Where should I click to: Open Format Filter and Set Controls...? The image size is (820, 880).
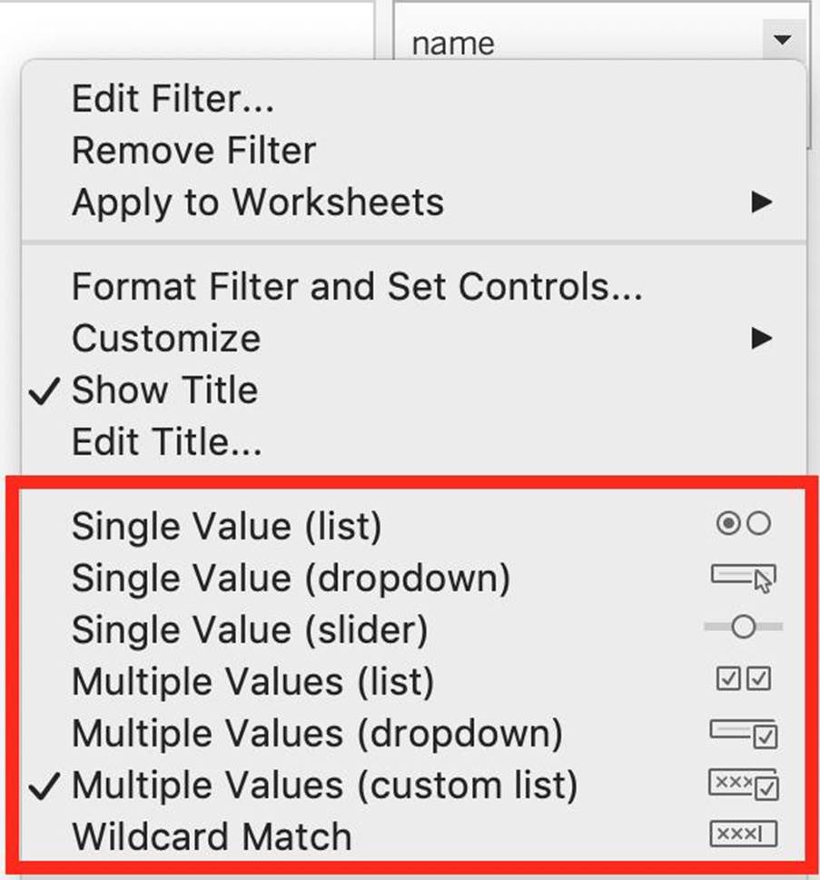tap(357, 287)
